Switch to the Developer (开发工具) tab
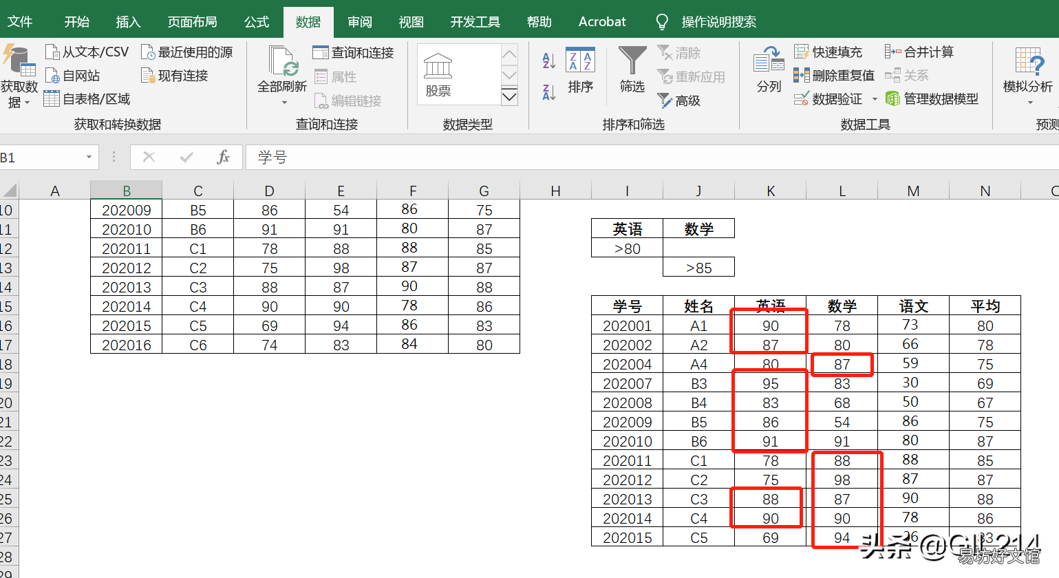 (475, 22)
